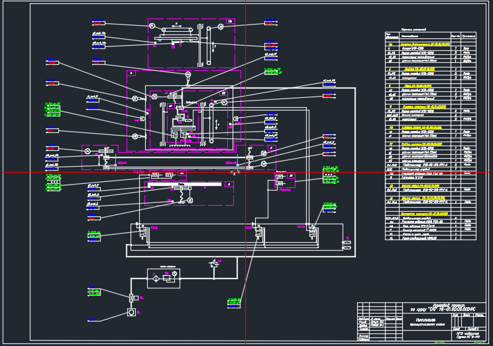The height and width of the screenshot is (346, 493).
Task: Click the white horizontal bar in lower magenta block
Action: (184, 186)
